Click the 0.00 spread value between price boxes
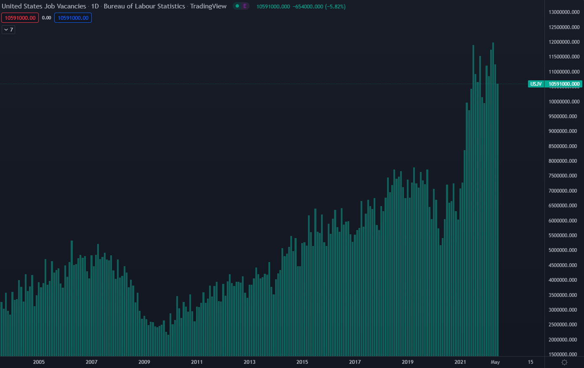The height and width of the screenshot is (368, 584). tap(46, 18)
